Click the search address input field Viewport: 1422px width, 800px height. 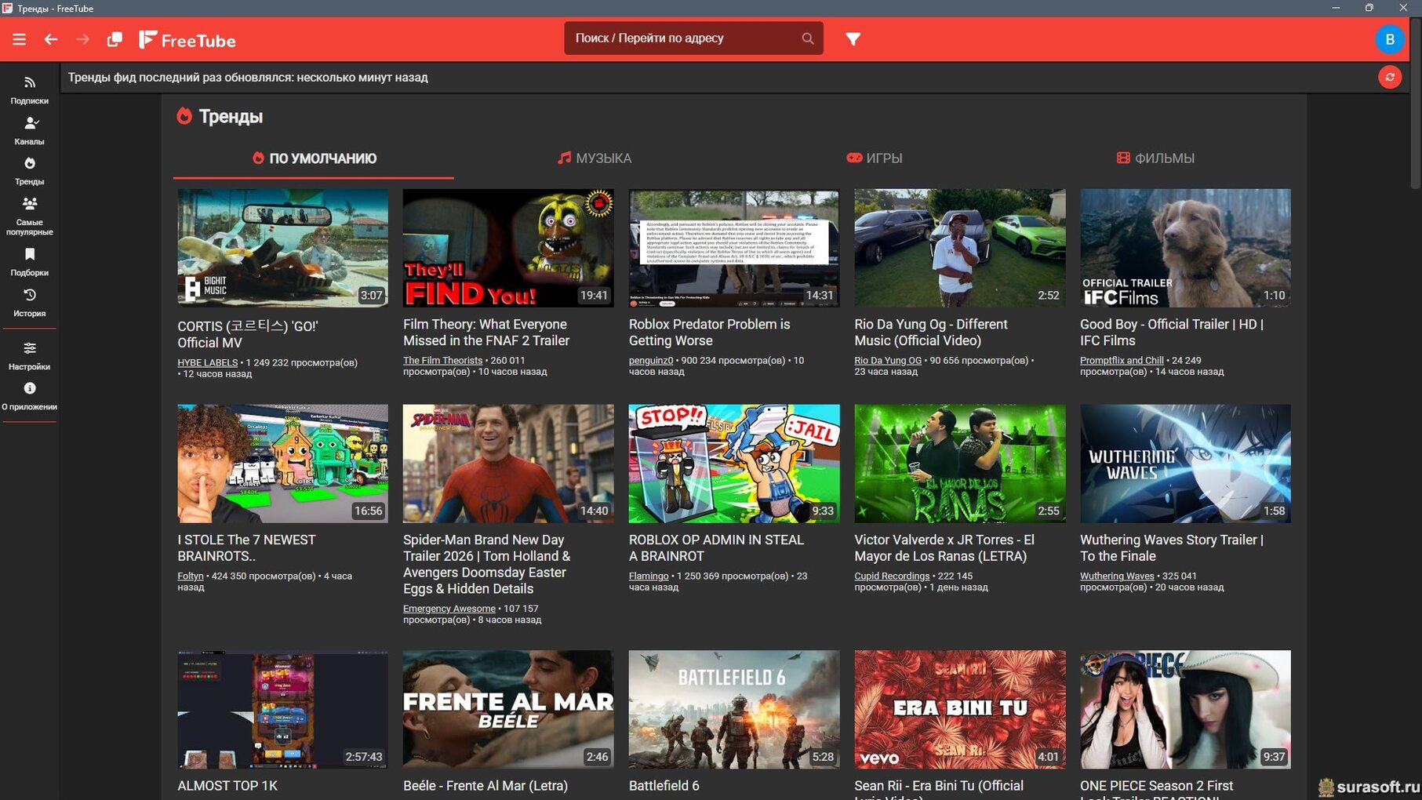pyautogui.click(x=682, y=38)
